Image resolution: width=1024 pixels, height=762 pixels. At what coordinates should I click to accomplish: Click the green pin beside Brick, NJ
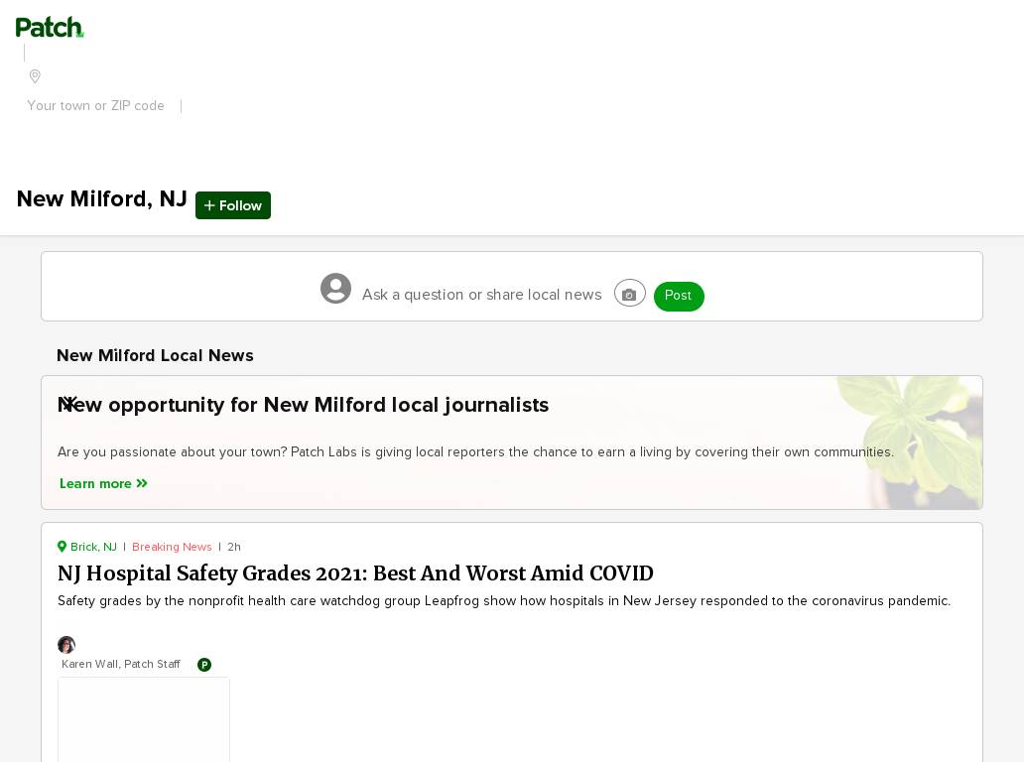(x=63, y=547)
